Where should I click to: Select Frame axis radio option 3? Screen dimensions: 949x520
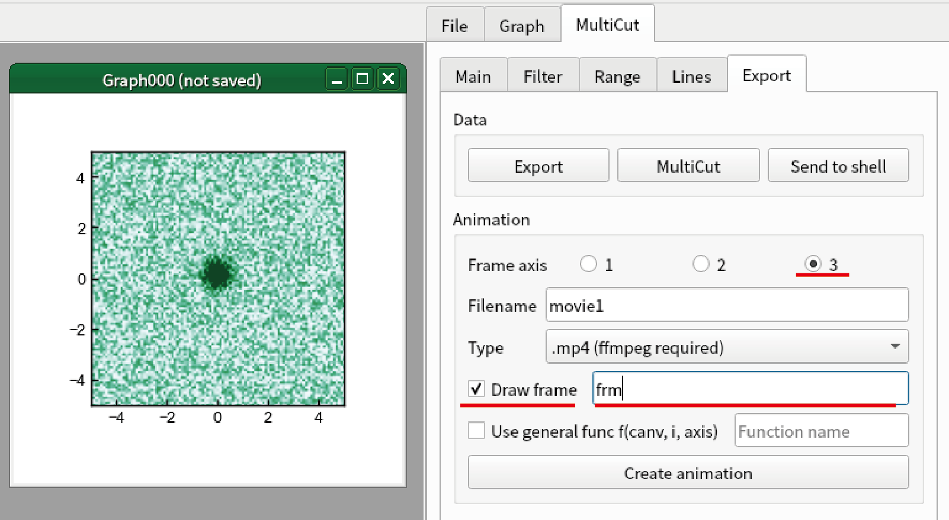pyautogui.click(x=813, y=264)
